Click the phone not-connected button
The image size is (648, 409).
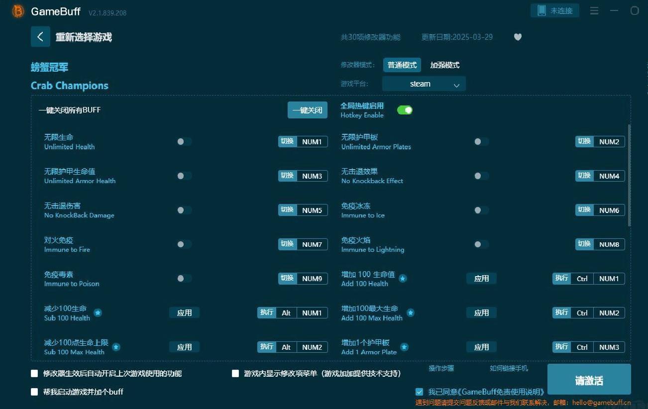pyautogui.click(x=555, y=10)
